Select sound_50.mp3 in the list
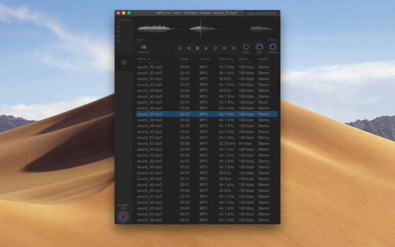The height and width of the screenshot is (247, 395). tap(207, 191)
